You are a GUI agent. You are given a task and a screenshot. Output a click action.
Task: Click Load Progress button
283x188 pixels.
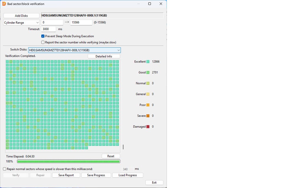coord(127,175)
